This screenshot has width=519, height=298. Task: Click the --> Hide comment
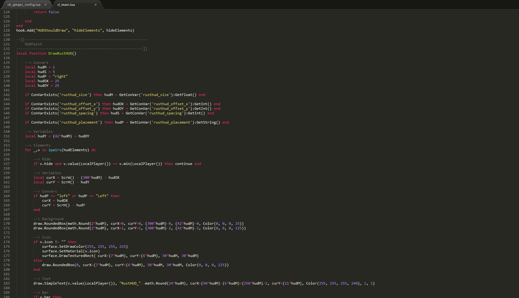[x=42, y=159]
